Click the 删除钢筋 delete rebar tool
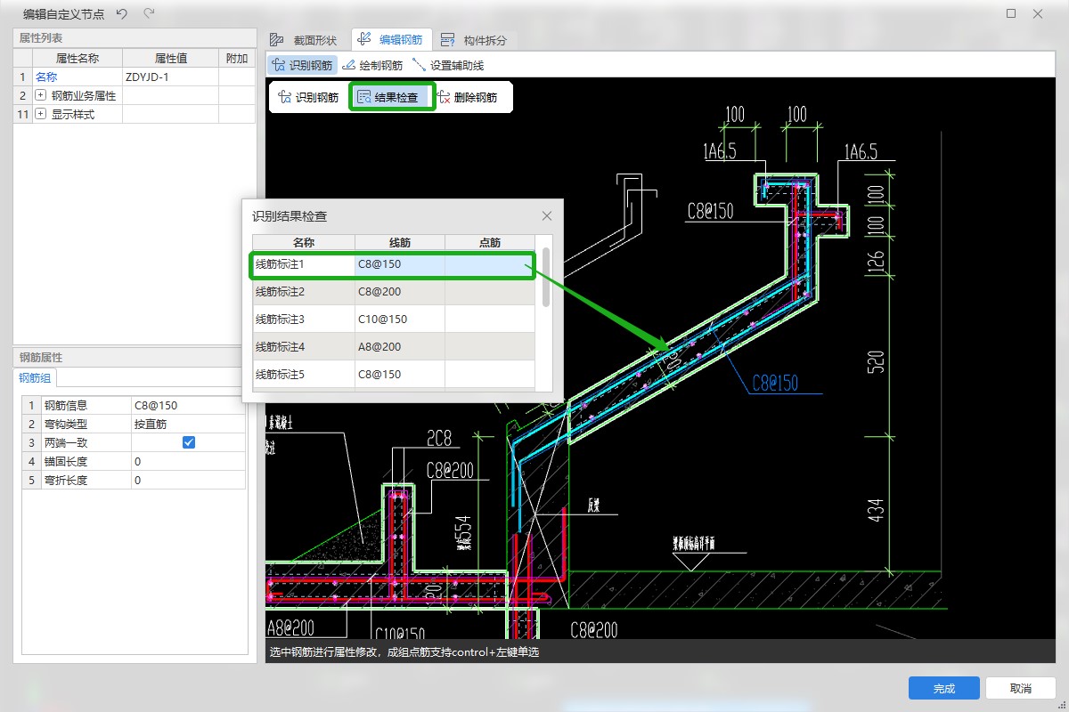Screen dimensions: 1069x712 pyautogui.click(x=467, y=98)
